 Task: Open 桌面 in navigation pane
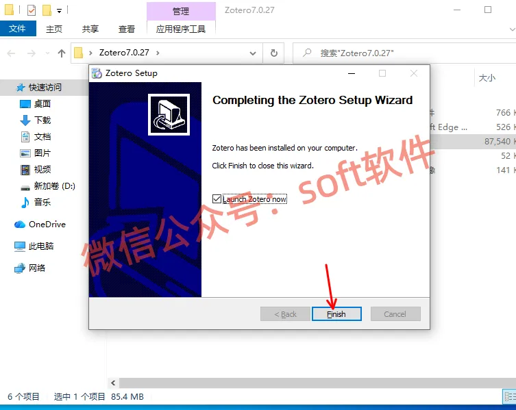point(42,104)
